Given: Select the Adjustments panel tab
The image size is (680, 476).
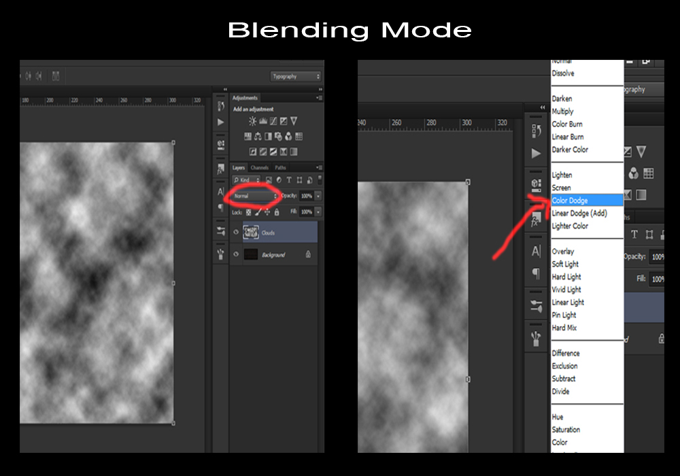Looking at the screenshot, I should pyautogui.click(x=245, y=98).
